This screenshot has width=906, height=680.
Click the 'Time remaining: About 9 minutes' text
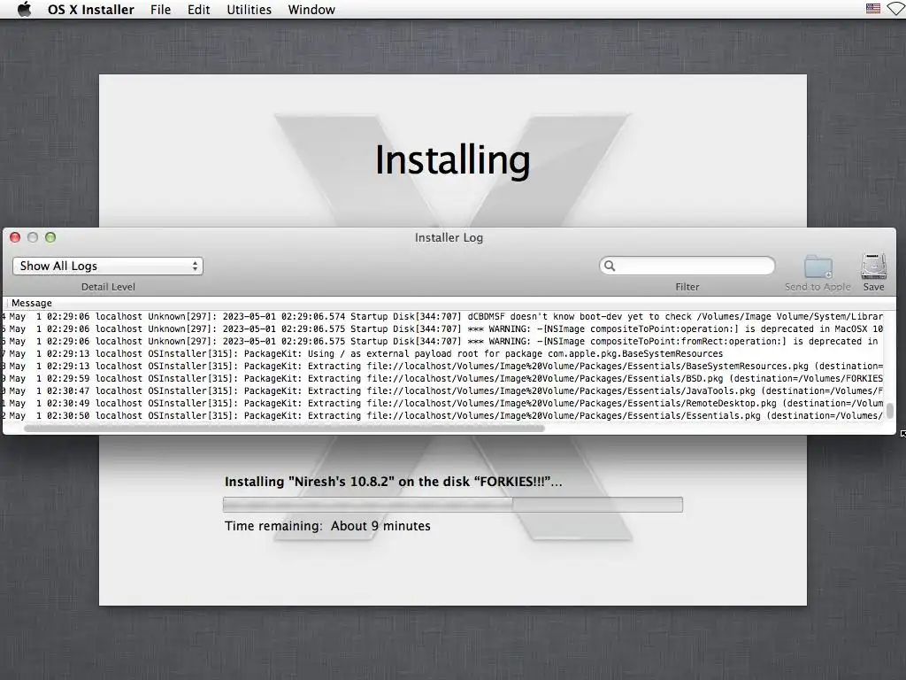tap(327, 526)
